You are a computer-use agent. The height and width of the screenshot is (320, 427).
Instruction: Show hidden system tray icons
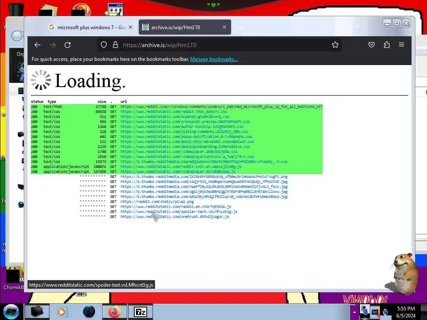[x=354, y=312]
